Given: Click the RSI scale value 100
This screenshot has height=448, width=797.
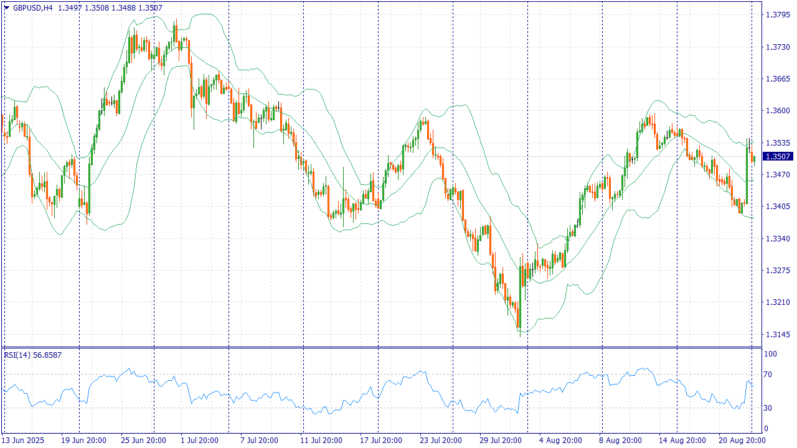Looking at the screenshot, I should tap(771, 354).
